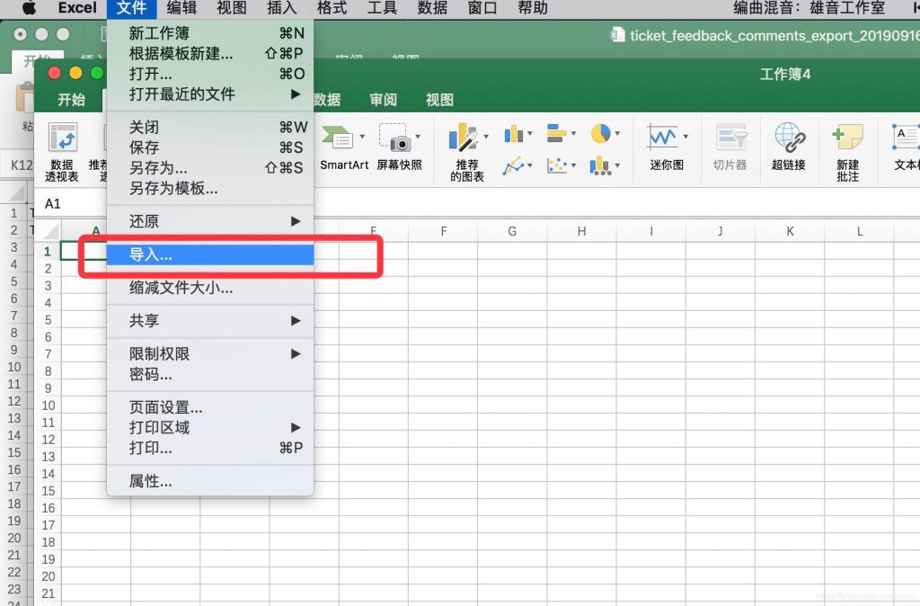
Task: Choose 缩减文件大小... menu item
Action: tap(210, 288)
